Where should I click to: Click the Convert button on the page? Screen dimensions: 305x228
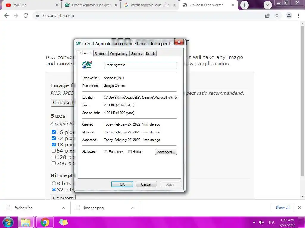[x=63, y=197]
